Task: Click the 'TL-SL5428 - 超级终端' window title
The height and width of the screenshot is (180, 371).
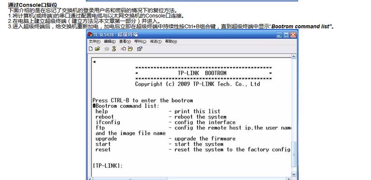Action: pyautogui.click(x=116, y=35)
